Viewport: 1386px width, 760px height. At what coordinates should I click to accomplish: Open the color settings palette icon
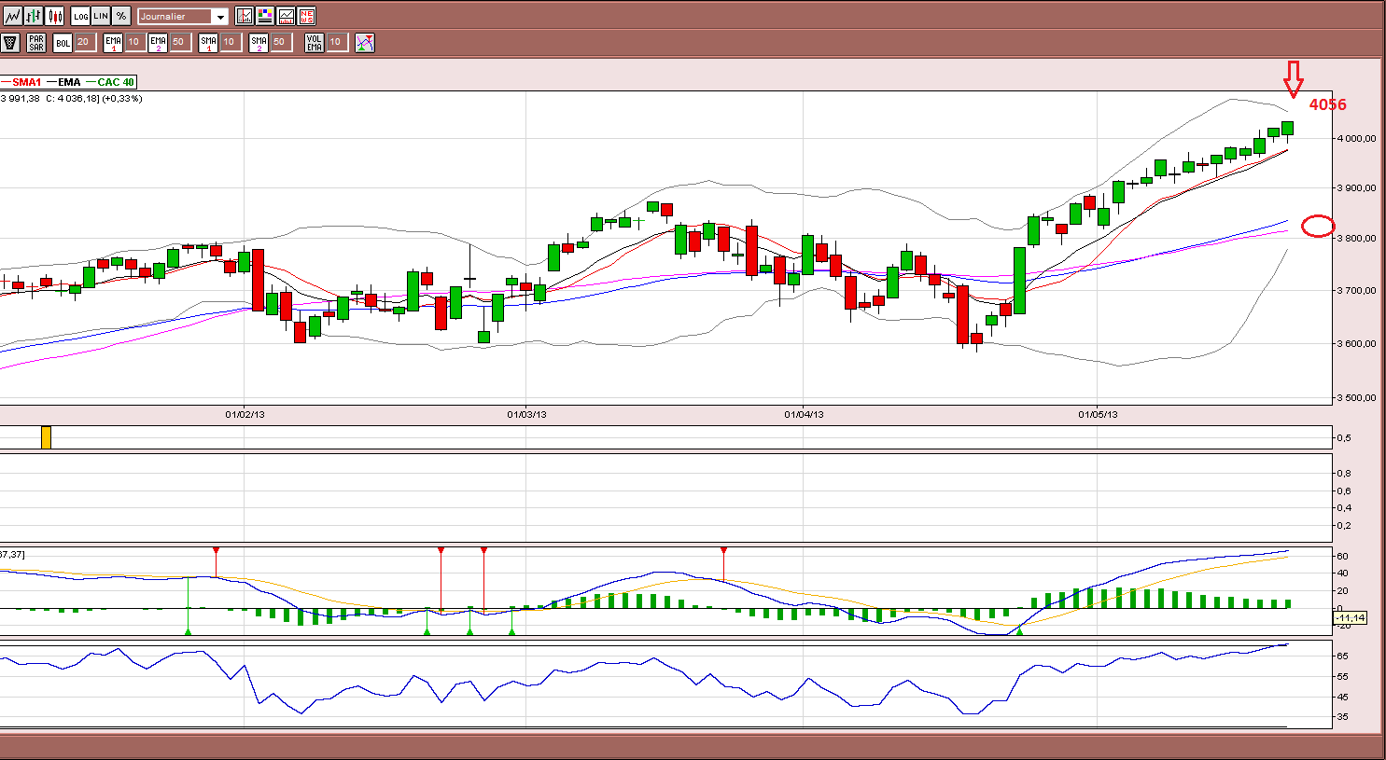[265, 16]
